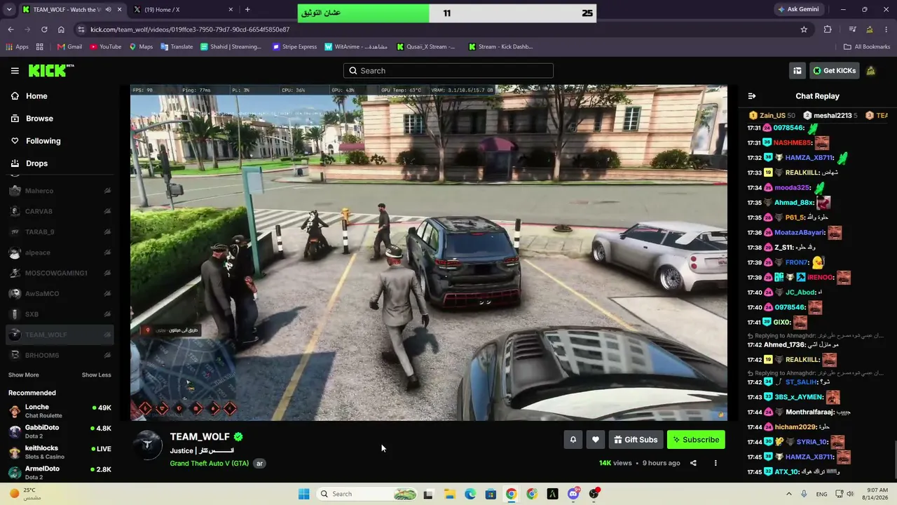Open the Chrome three-dot menu

tap(886, 29)
